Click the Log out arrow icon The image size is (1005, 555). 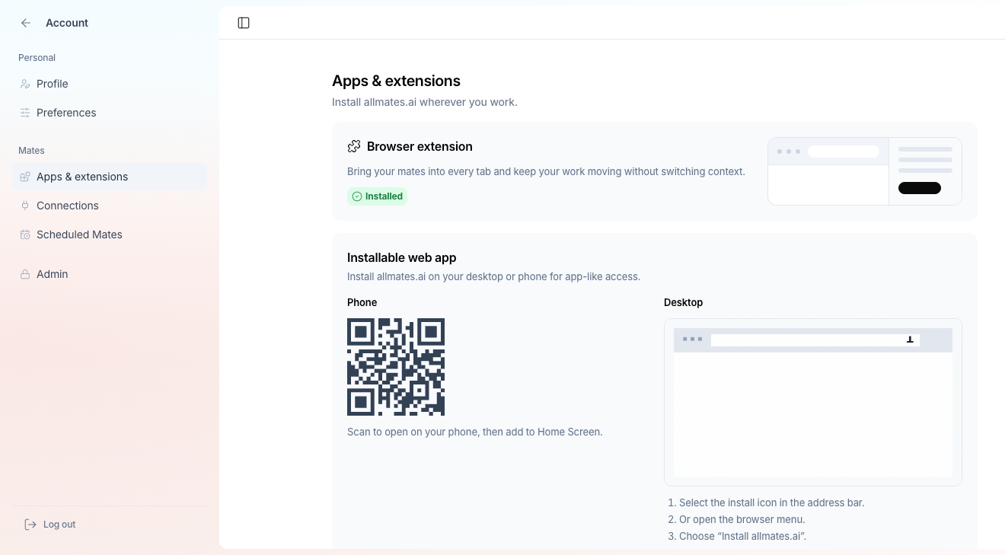point(30,525)
